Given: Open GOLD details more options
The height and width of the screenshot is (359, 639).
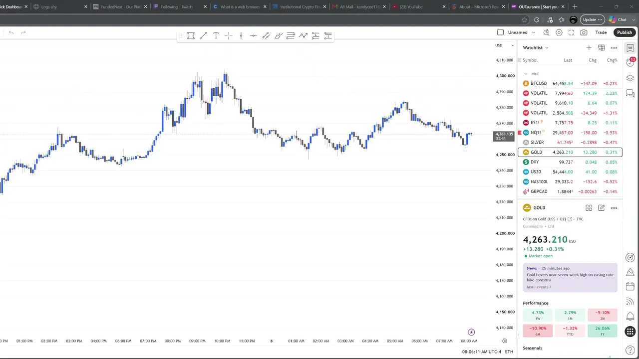Looking at the screenshot, I should coord(614,208).
